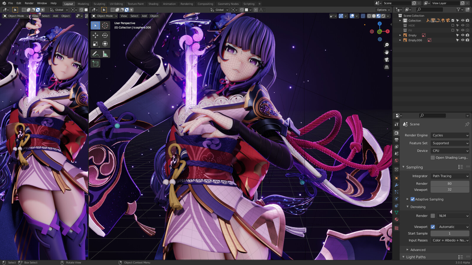Image resolution: width=472 pixels, height=265 pixels.
Task: Click the pan view hand icon
Action: point(386,52)
